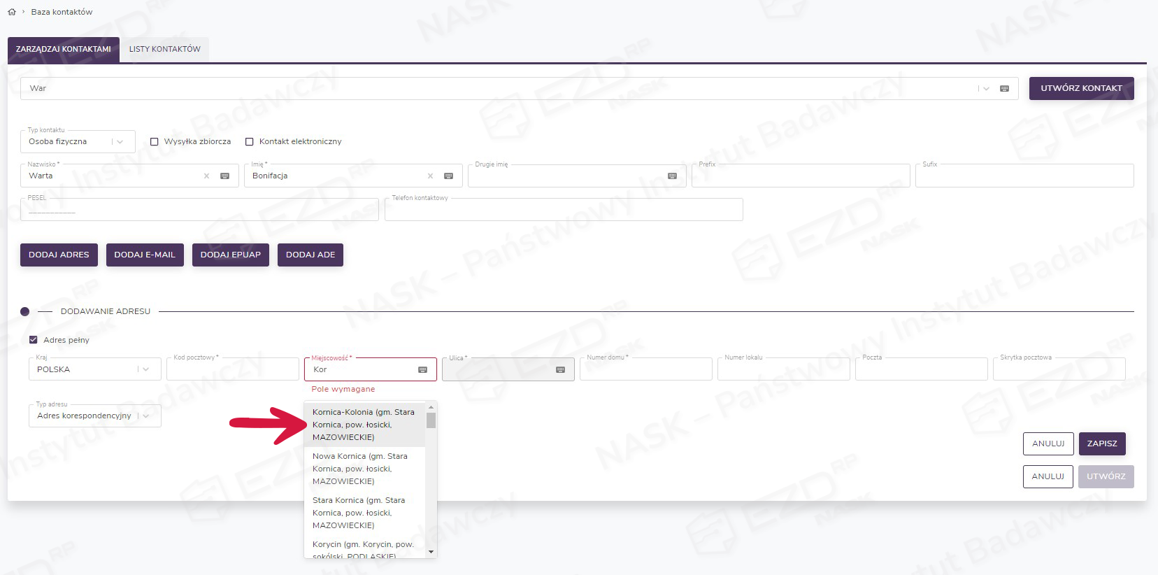The width and height of the screenshot is (1158, 575).
Task: Click keyboard icon in Drugie imię field
Action: (x=672, y=176)
